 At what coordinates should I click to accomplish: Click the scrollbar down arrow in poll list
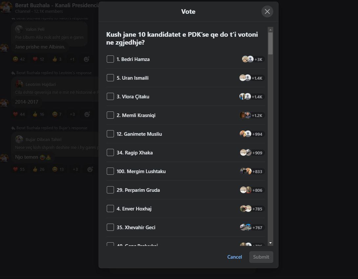tap(271, 243)
